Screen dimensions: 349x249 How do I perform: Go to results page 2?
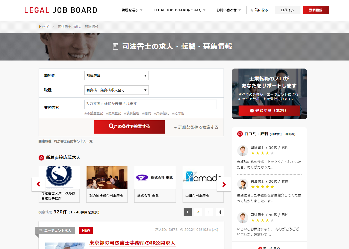pyautogui.click(x=198, y=212)
